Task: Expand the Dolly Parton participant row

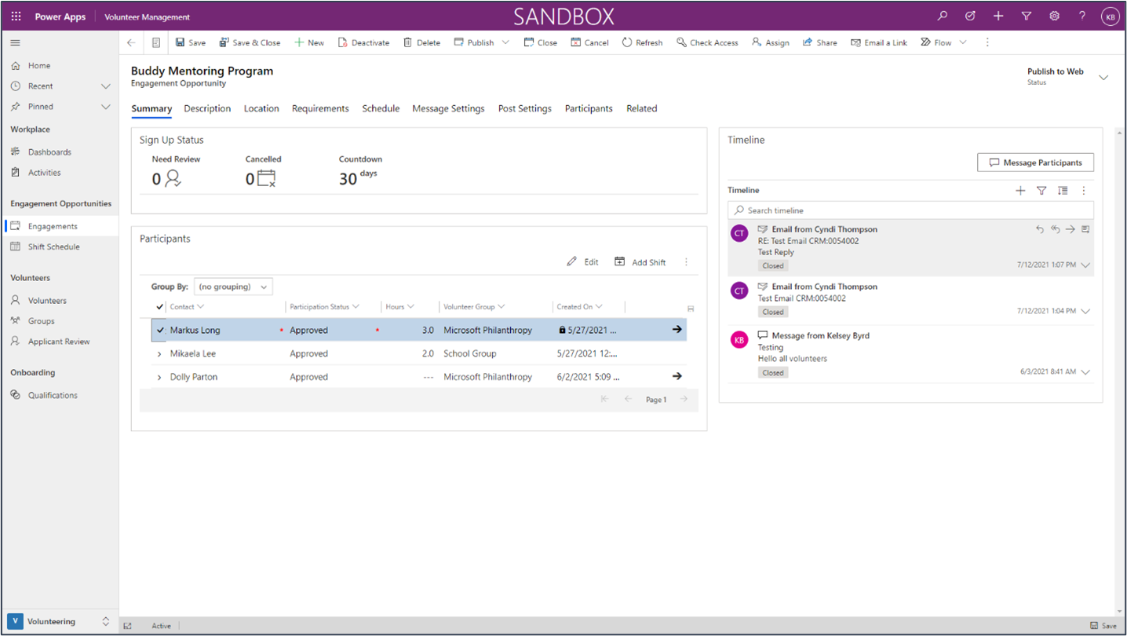Action: pyautogui.click(x=160, y=376)
